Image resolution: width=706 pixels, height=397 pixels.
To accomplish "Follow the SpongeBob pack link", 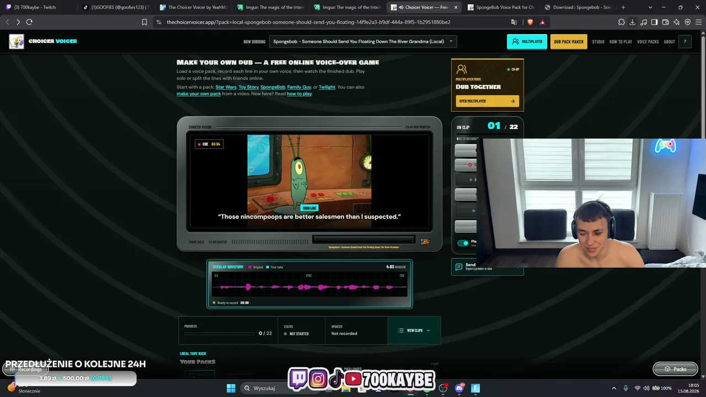I will [273, 87].
